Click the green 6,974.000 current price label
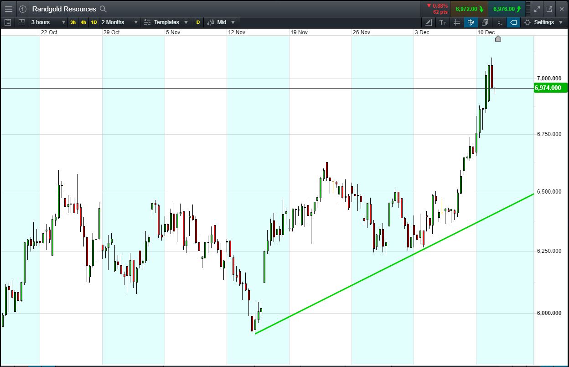This screenshot has width=569, height=367. [550, 88]
